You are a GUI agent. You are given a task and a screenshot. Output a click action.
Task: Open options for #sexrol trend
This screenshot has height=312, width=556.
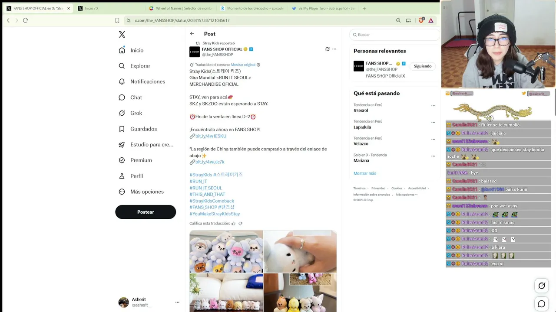tap(433, 106)
